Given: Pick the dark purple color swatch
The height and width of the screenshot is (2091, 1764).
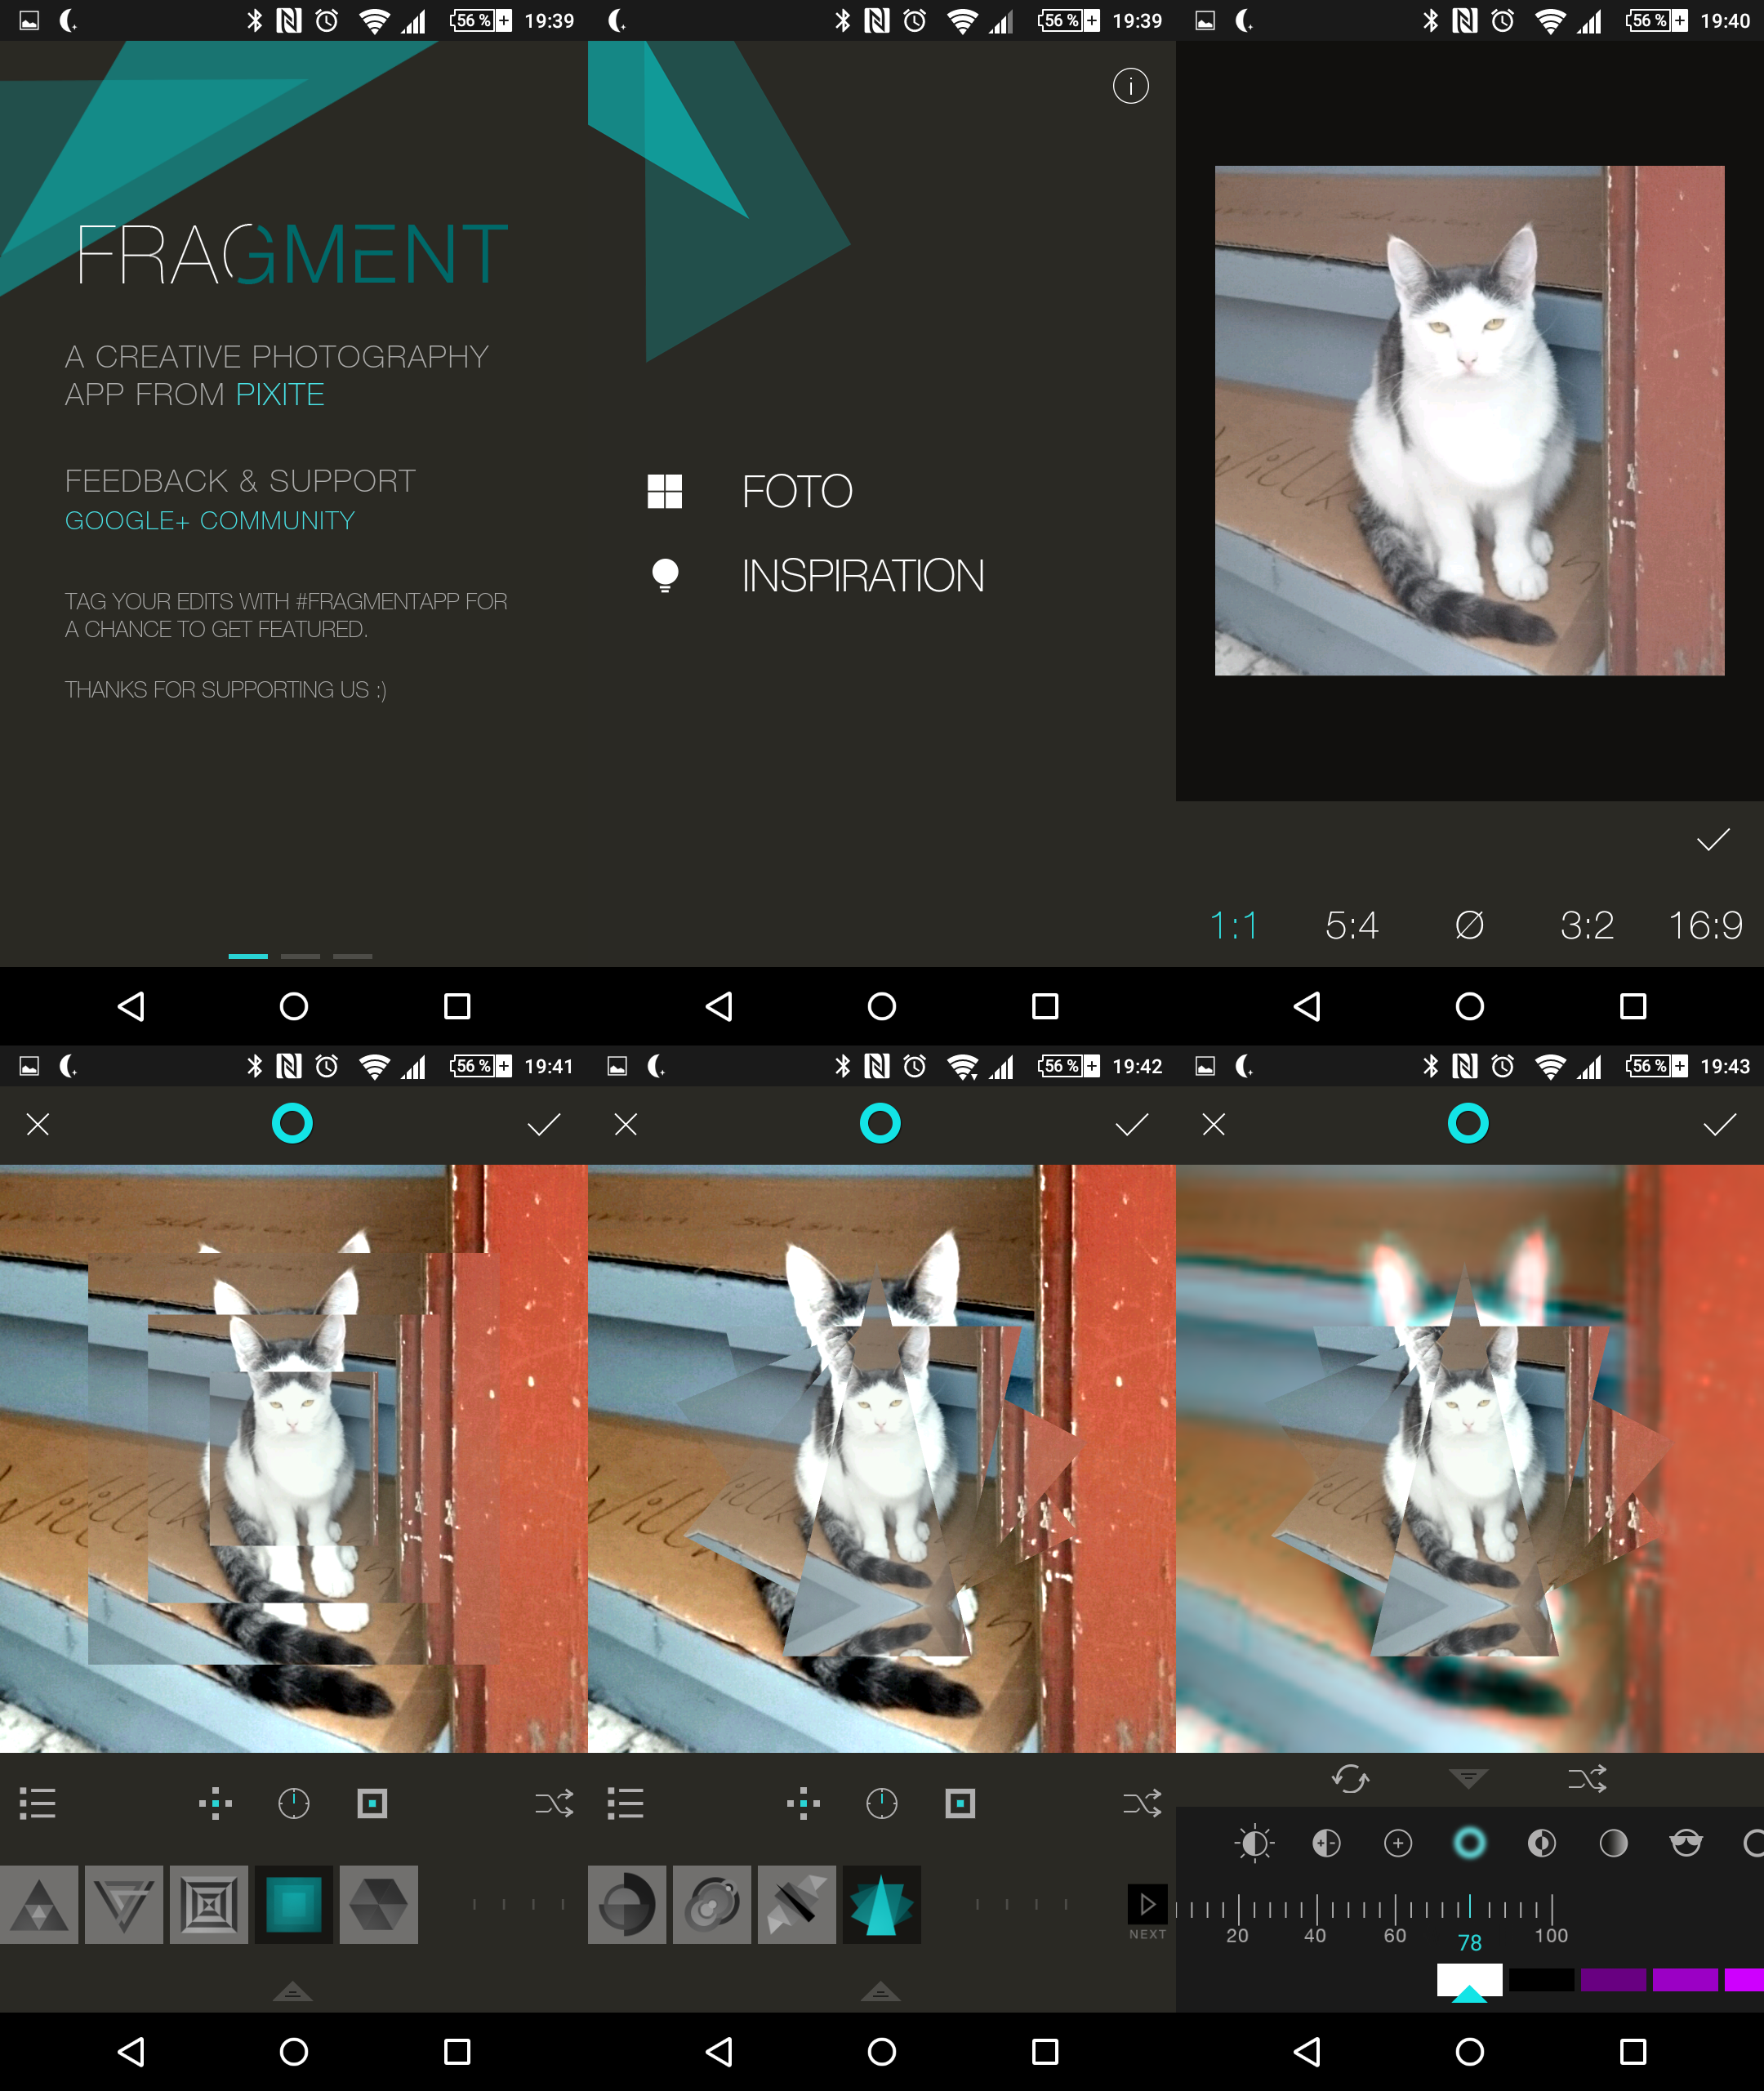Looking at the screenshot, I should tap(1612, 1979).
